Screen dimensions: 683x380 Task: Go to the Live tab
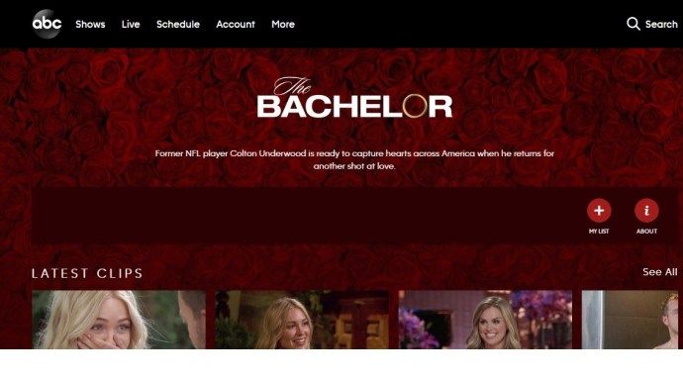pyautogui.click(x=131, y=25)
